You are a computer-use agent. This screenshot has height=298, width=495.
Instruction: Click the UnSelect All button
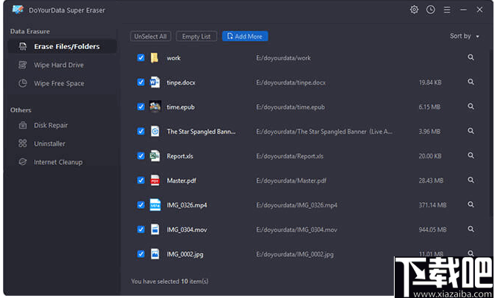pyautogui.click(x=150, y=36)
